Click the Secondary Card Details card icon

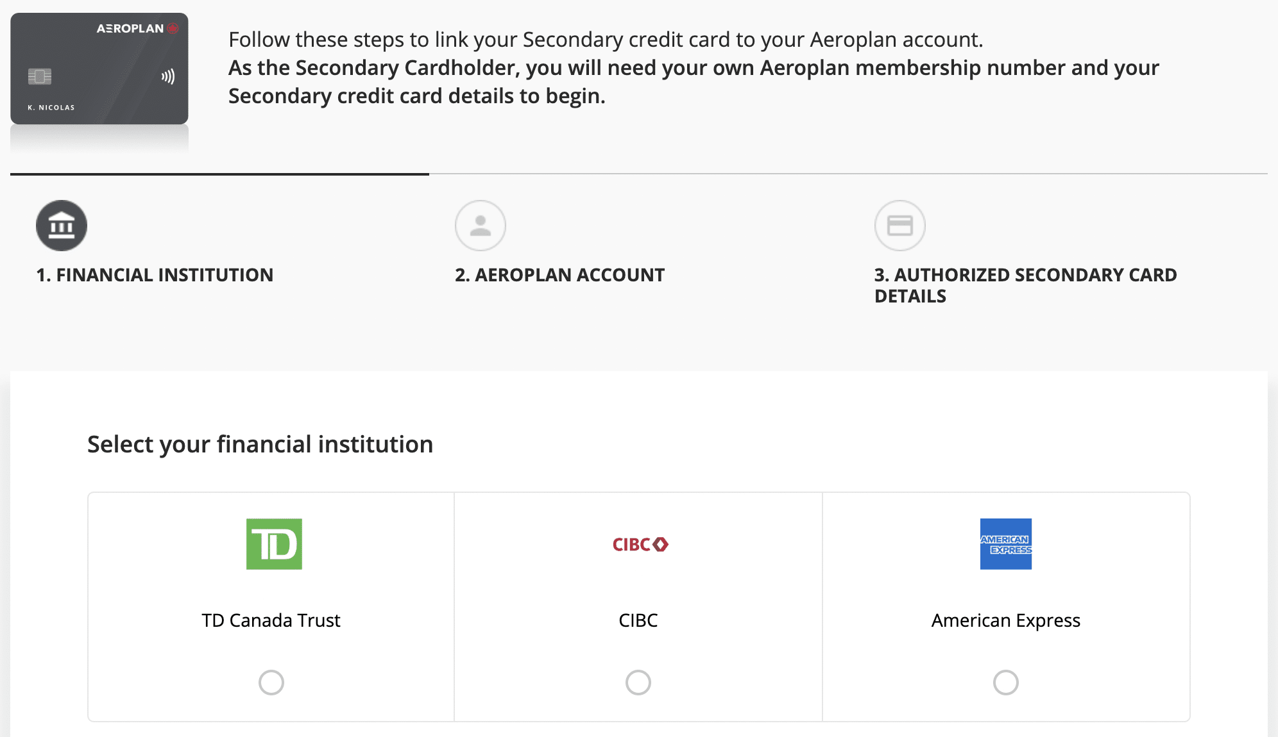coord(899,226)
